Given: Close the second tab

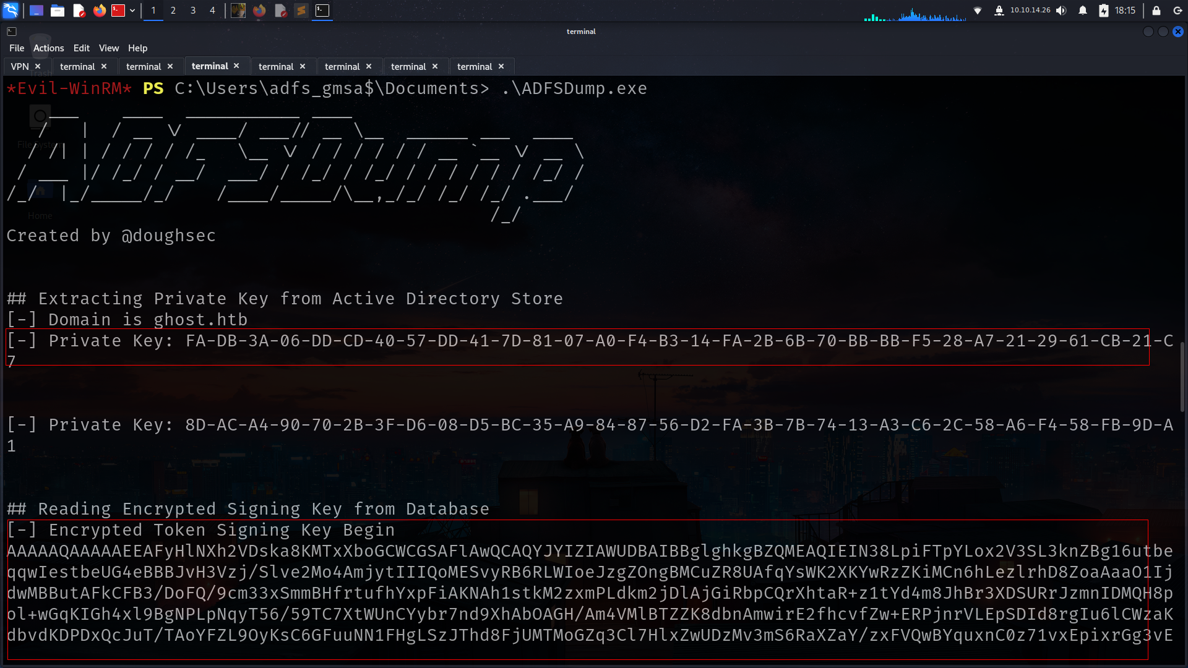Looking at the screenshot, I should point(104,66).
